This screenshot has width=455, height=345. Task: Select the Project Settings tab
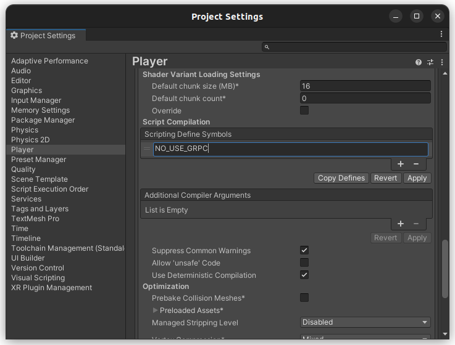[46, 35]
